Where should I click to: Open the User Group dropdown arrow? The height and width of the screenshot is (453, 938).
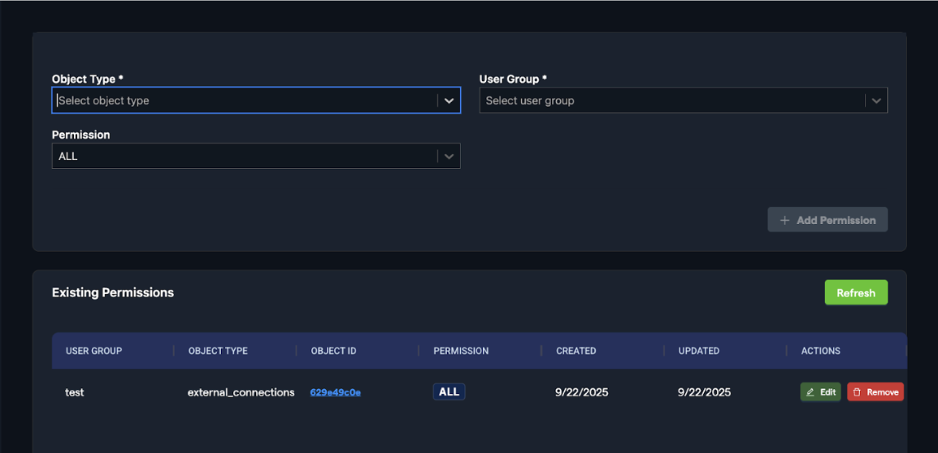coord(876,100)
